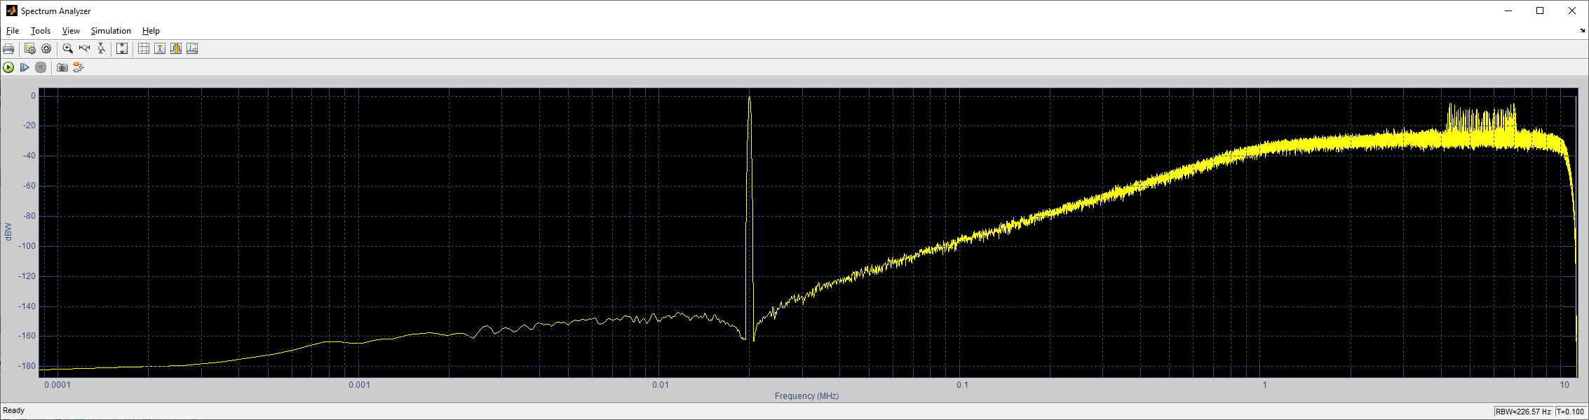Screen dimensions: 1589x420
Task: Toggle Channel Measurements icon
Action: point(176,48)
